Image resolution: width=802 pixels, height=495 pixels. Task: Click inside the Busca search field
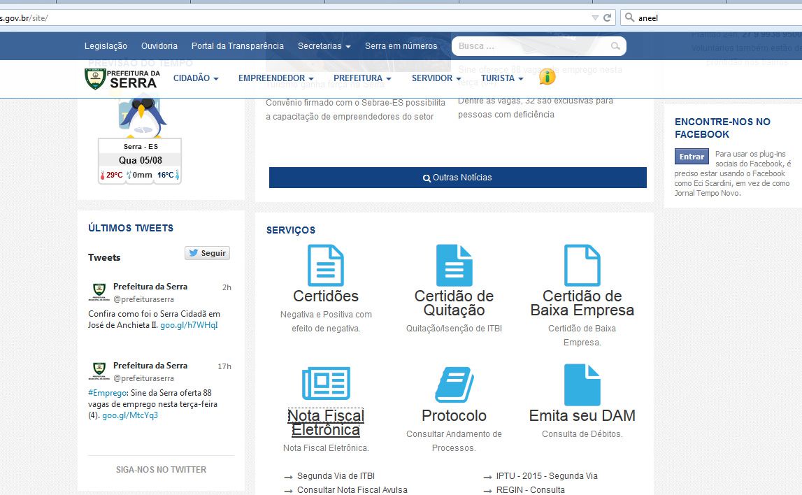pos(531,46)
